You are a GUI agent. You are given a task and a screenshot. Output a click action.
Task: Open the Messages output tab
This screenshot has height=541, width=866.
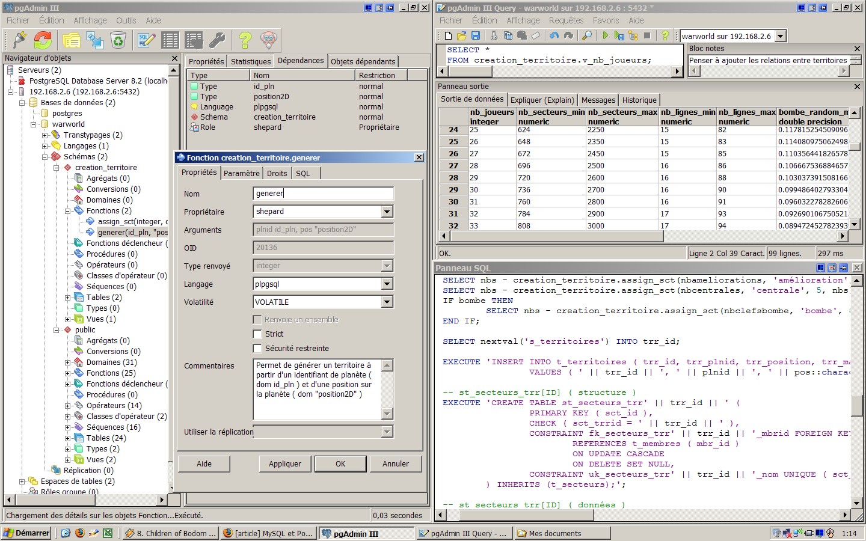point(598,100)
